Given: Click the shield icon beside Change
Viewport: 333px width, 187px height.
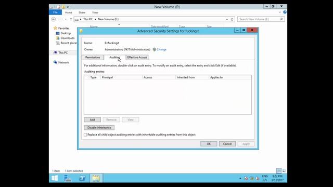Looking at the screenshot, I should click(x=155, y=49).
